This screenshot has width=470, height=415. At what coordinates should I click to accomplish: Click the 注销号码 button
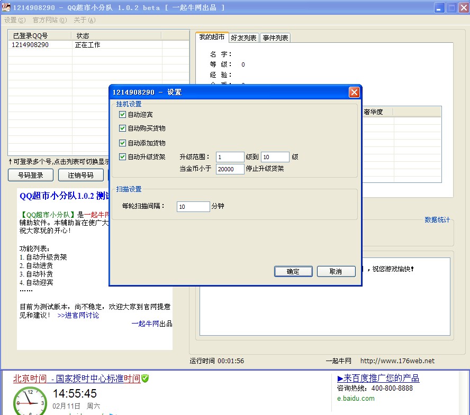tap(80, 175)
